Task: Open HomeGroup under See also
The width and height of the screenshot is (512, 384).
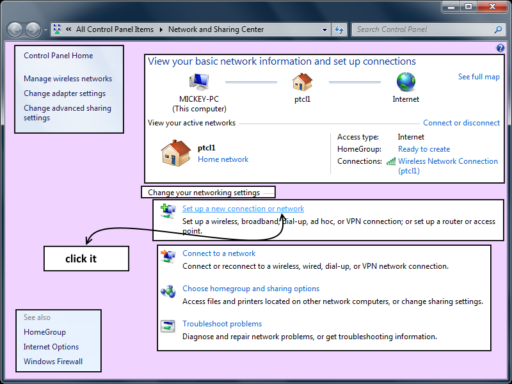Action: [x=45, y=332]
